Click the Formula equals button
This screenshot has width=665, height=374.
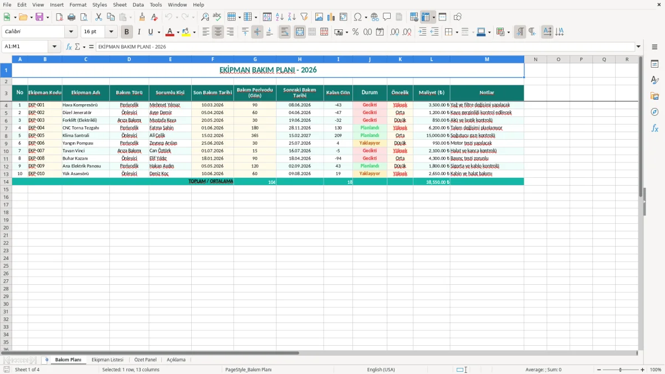[91, 47]
